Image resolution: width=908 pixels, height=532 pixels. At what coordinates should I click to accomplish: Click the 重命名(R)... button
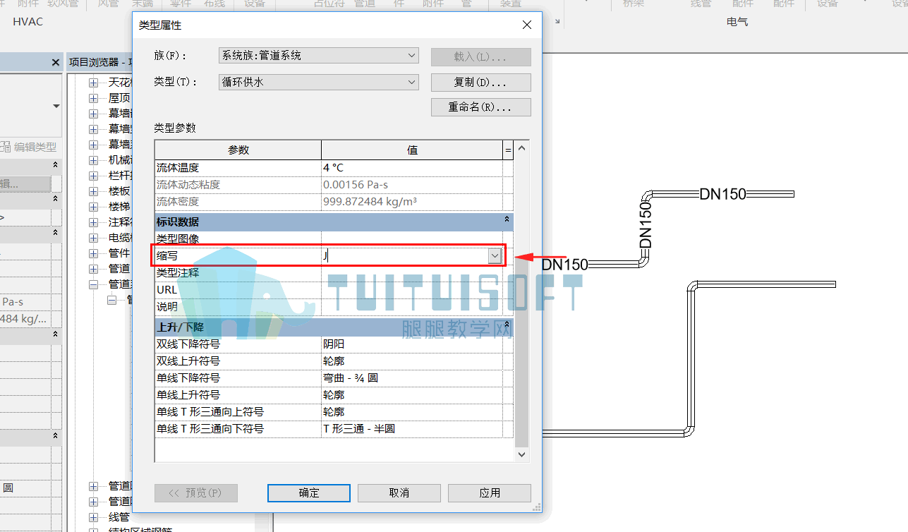[481, 108]
